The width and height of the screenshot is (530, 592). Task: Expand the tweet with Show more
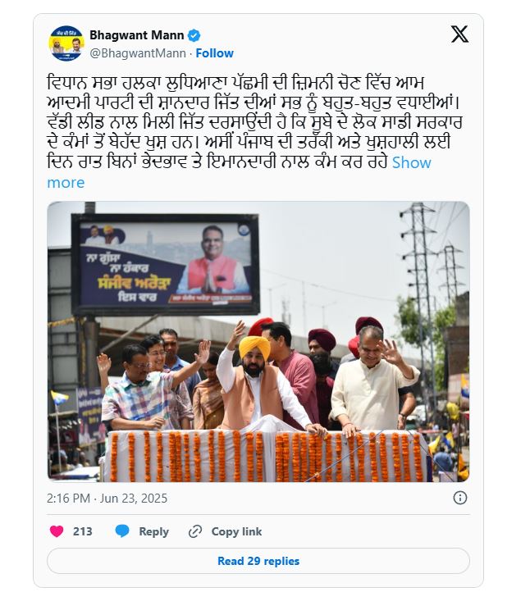[239, 172]
